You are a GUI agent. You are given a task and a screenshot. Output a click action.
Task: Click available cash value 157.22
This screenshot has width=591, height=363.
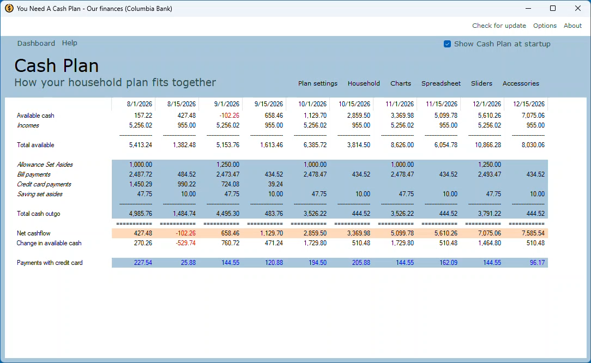pos(143,116)
